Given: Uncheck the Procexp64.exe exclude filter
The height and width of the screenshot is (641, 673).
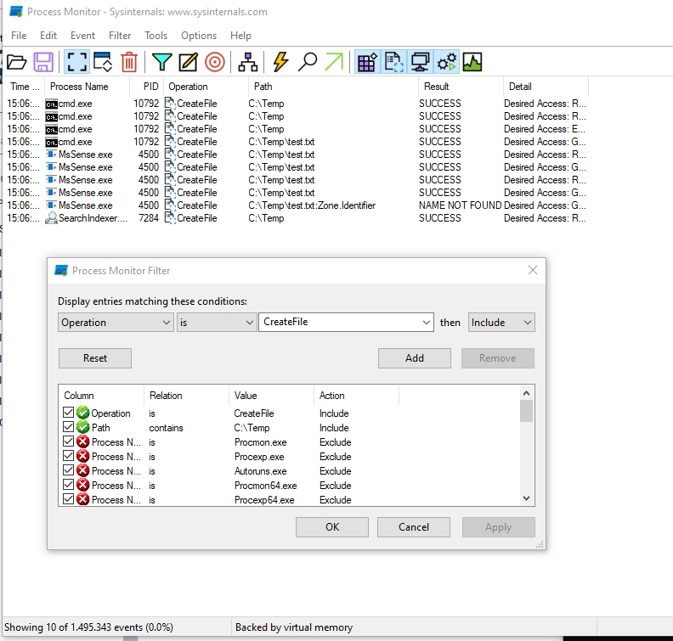Looking at the screenshot, I should pyautogui.click(x=68, y=499).
